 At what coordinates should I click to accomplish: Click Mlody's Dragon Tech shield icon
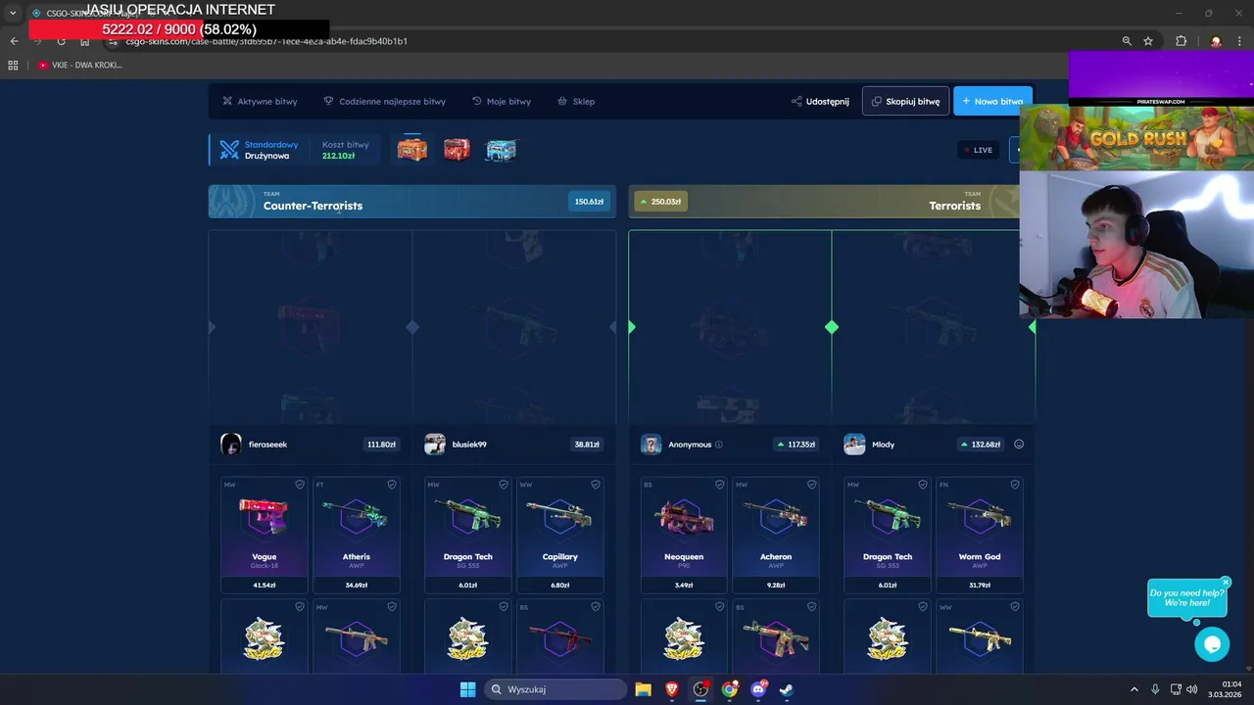923,485
